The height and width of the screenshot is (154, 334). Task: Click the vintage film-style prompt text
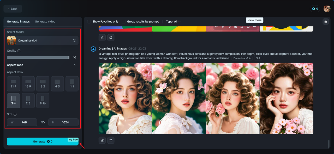click(206, 56)
